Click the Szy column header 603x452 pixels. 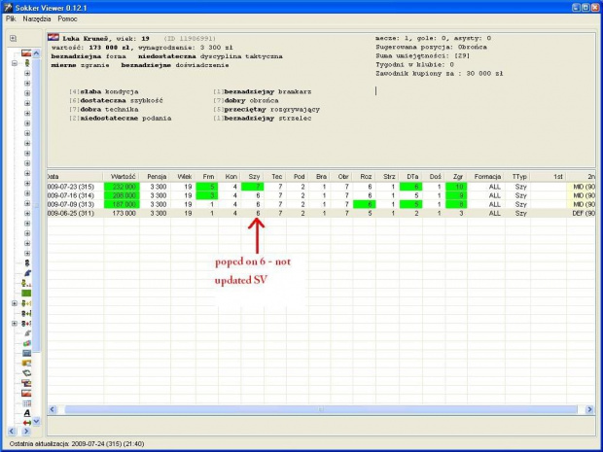coord(255,176)
